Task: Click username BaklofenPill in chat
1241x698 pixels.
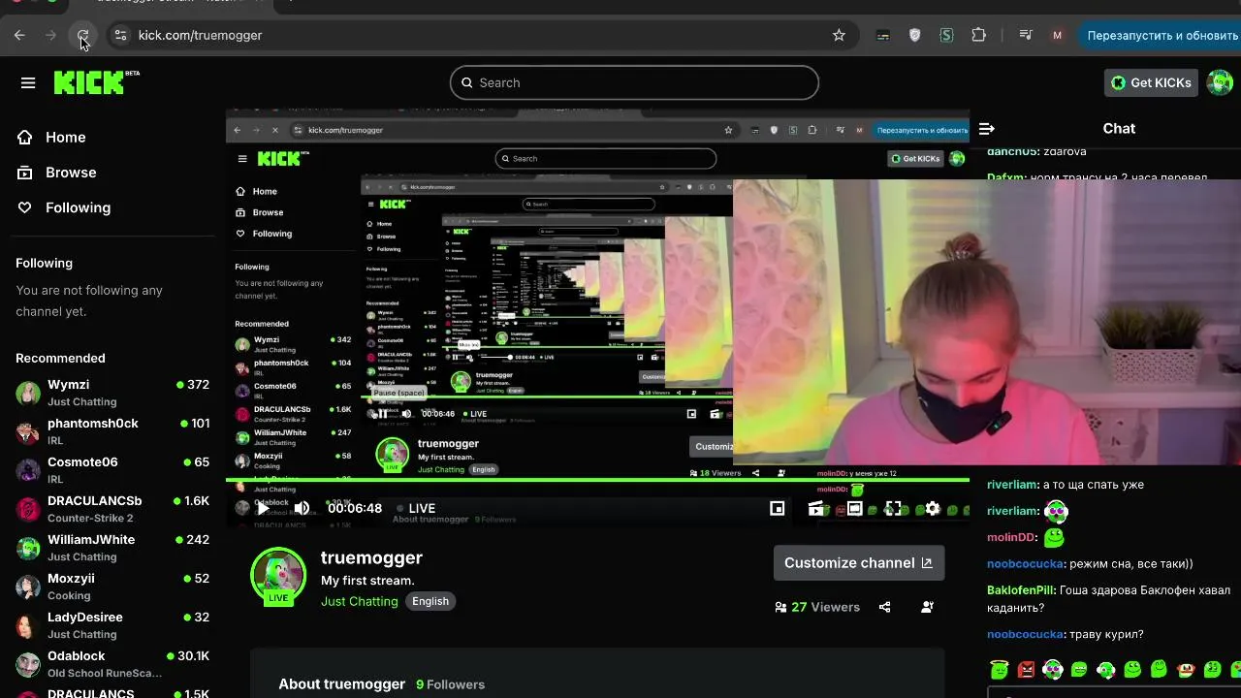Action: coord(1020,590)
